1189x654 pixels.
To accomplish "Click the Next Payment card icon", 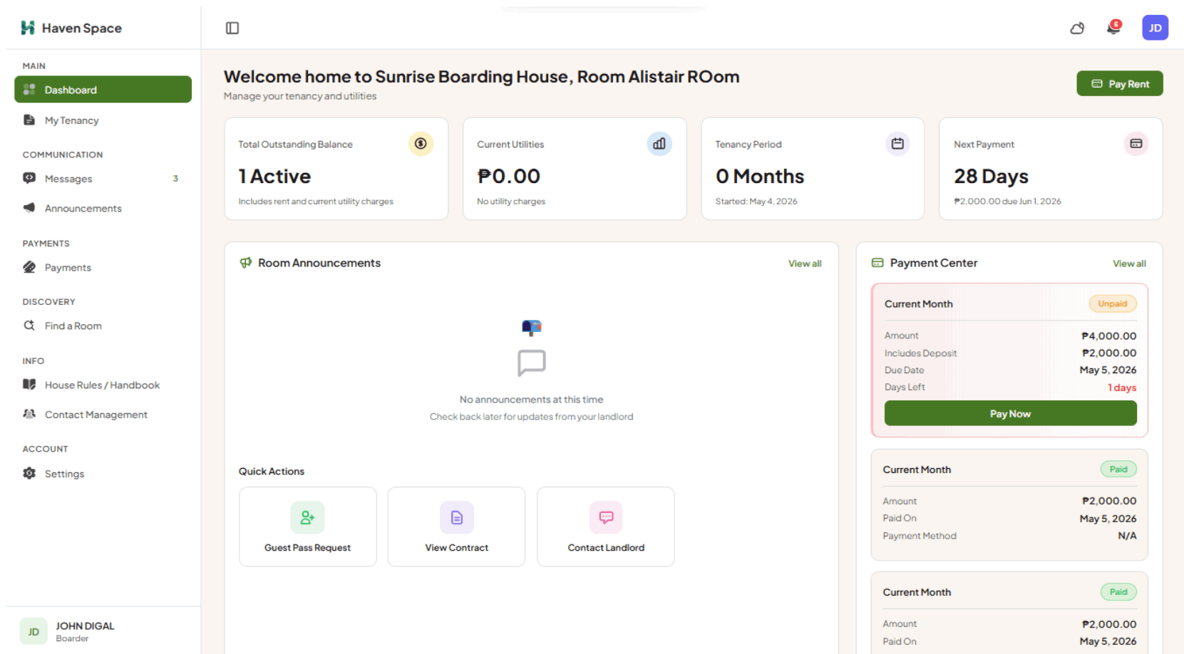I will tap(1136, 144).
